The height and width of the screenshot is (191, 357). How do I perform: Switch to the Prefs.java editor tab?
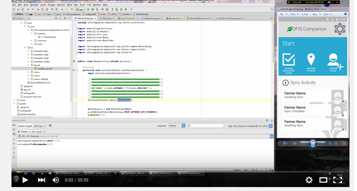coord(106,18)
